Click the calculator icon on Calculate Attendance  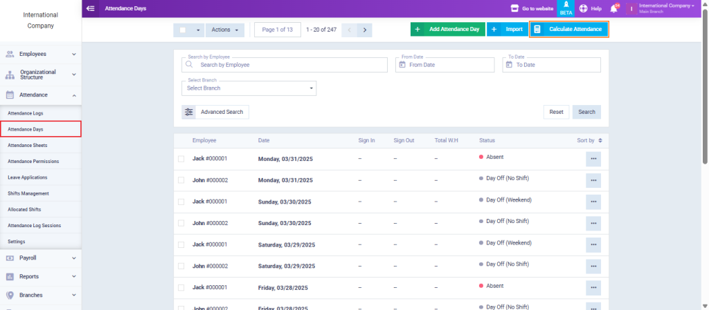pyautogui.click(x=537, y=29)
